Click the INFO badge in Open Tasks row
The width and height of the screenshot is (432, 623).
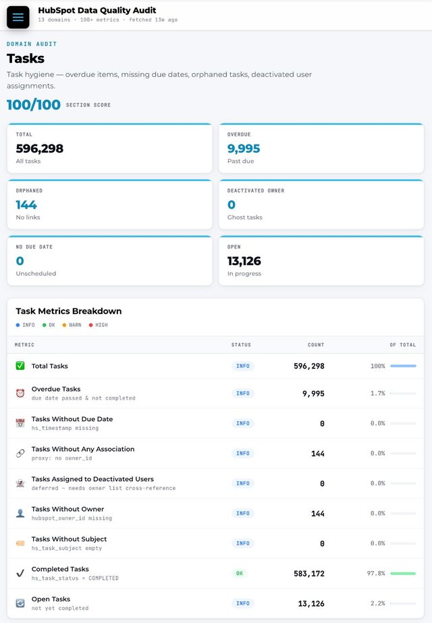coord(243,603)
